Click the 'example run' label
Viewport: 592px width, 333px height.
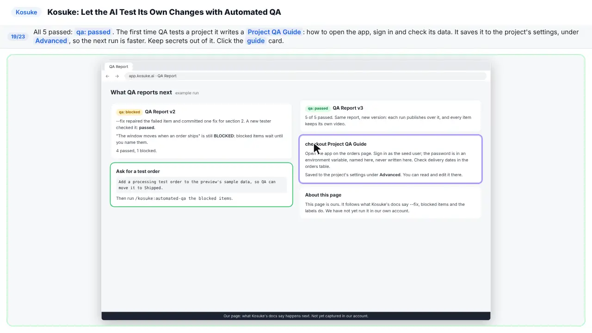point(187,93)
